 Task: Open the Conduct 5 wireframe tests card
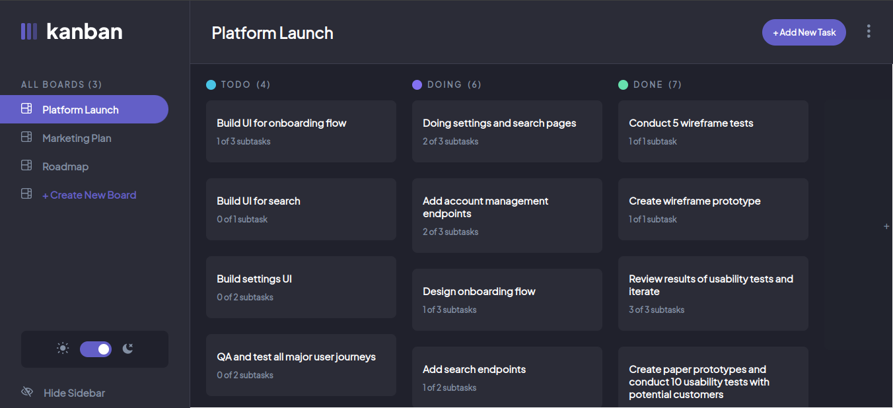[713, 131]
